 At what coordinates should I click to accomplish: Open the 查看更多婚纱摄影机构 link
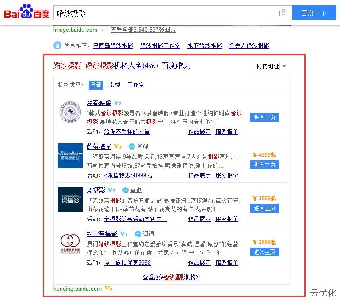coord(172,277)
